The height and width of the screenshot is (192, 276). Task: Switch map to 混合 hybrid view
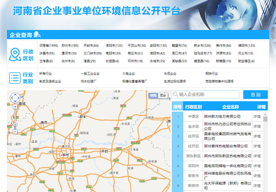[x=163, y=95]
